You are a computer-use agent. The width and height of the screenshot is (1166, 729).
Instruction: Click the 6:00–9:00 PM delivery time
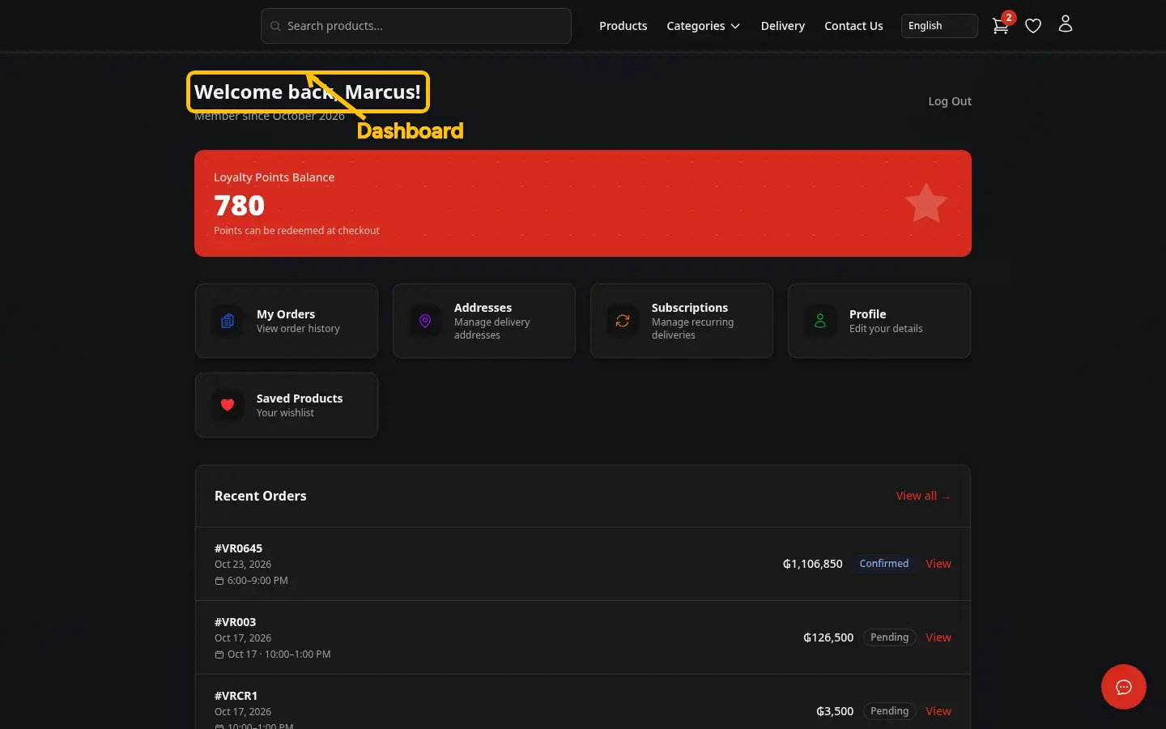pos(257,581)
